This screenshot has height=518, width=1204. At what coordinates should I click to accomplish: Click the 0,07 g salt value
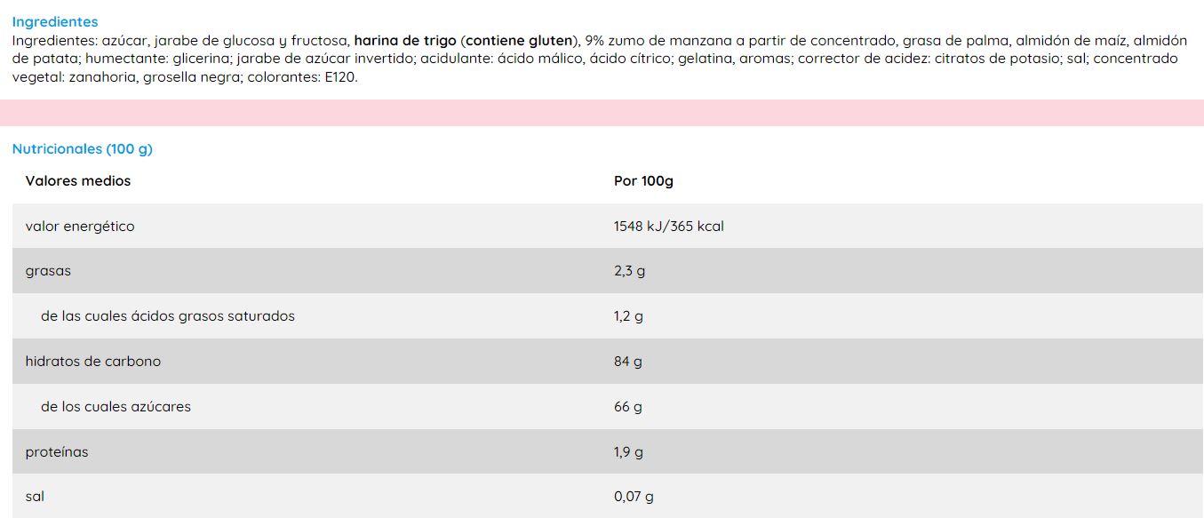tap(634, 496)
